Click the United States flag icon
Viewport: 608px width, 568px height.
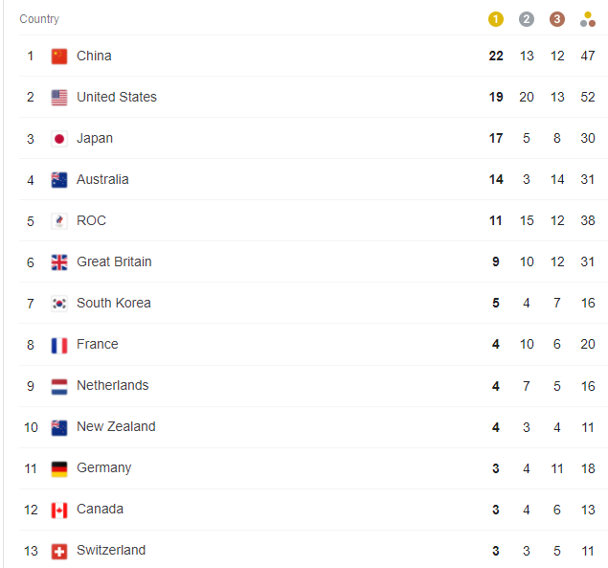tap(59, 98)
